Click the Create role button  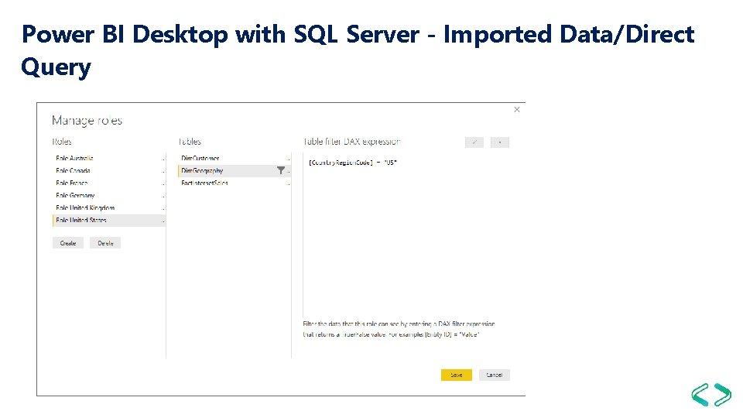pos(68,243)
